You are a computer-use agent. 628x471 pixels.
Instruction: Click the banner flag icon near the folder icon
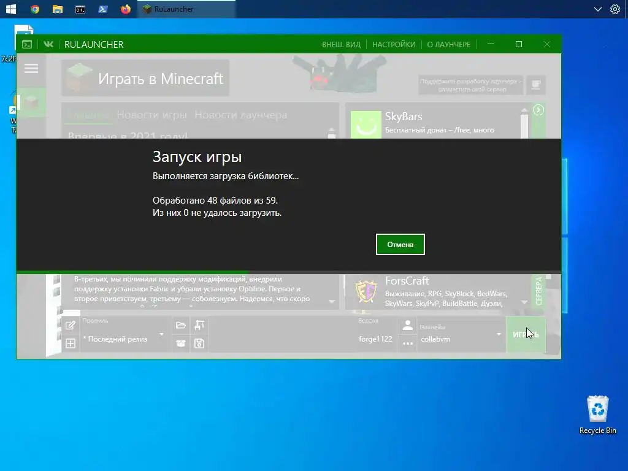point(199,325)
